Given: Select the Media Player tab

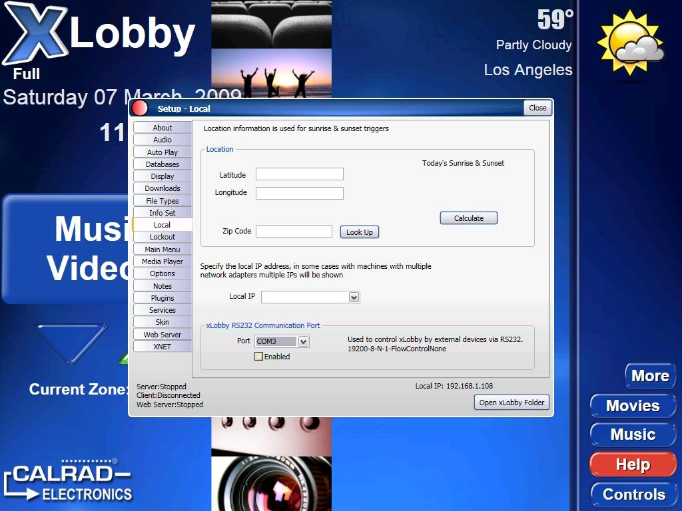Looking at the screenshot, I should pos(163,261).
